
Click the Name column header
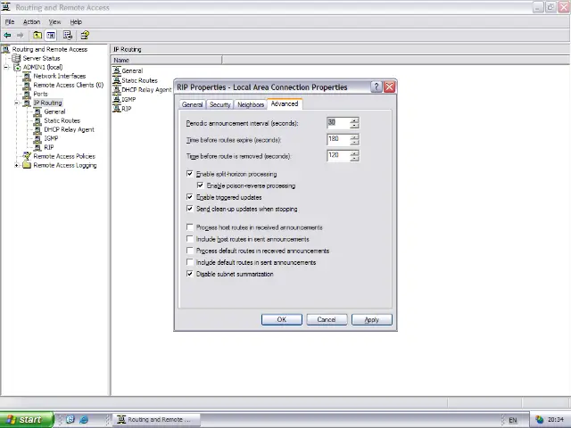[167, 60]
